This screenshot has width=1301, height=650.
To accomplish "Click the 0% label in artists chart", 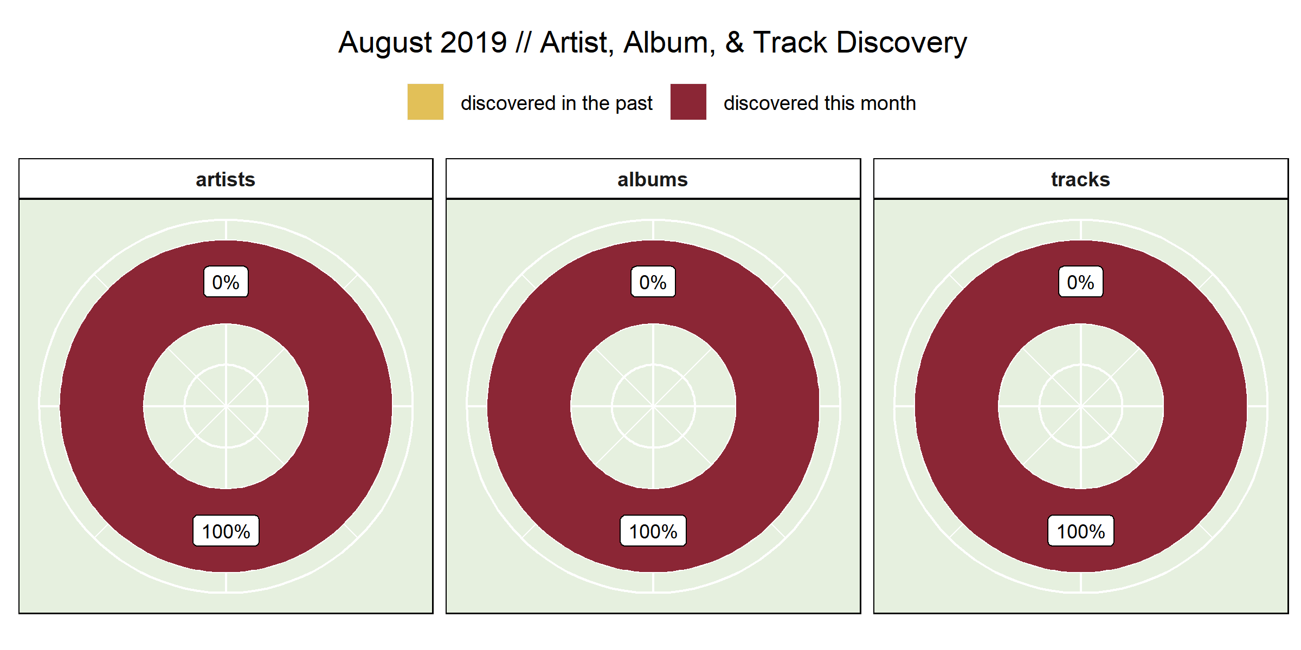I will pos(226,282).
